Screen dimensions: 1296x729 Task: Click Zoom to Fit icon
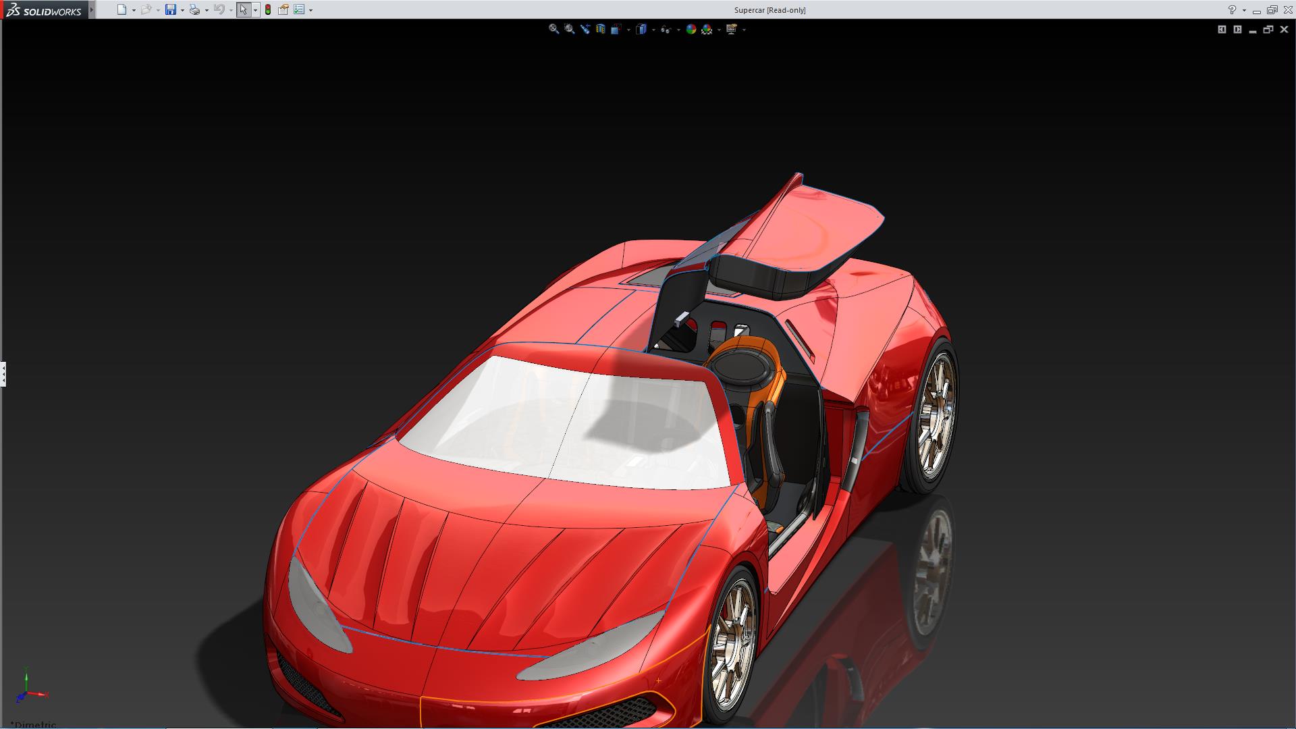(553, 29)
